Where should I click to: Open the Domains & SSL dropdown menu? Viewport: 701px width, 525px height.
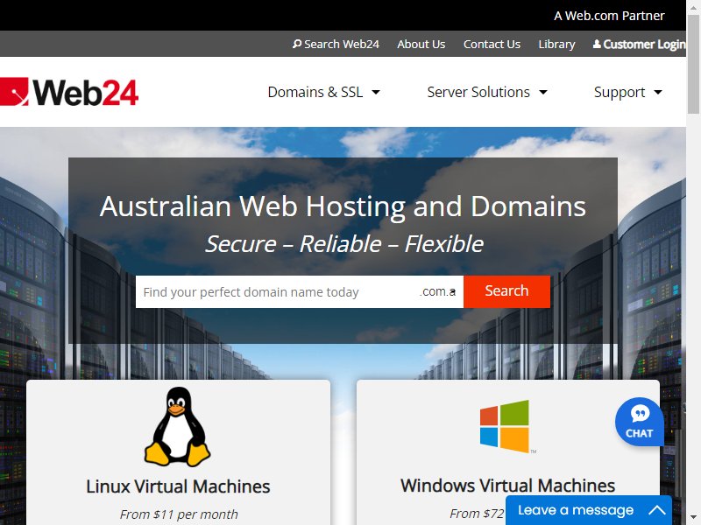[323, 92]
